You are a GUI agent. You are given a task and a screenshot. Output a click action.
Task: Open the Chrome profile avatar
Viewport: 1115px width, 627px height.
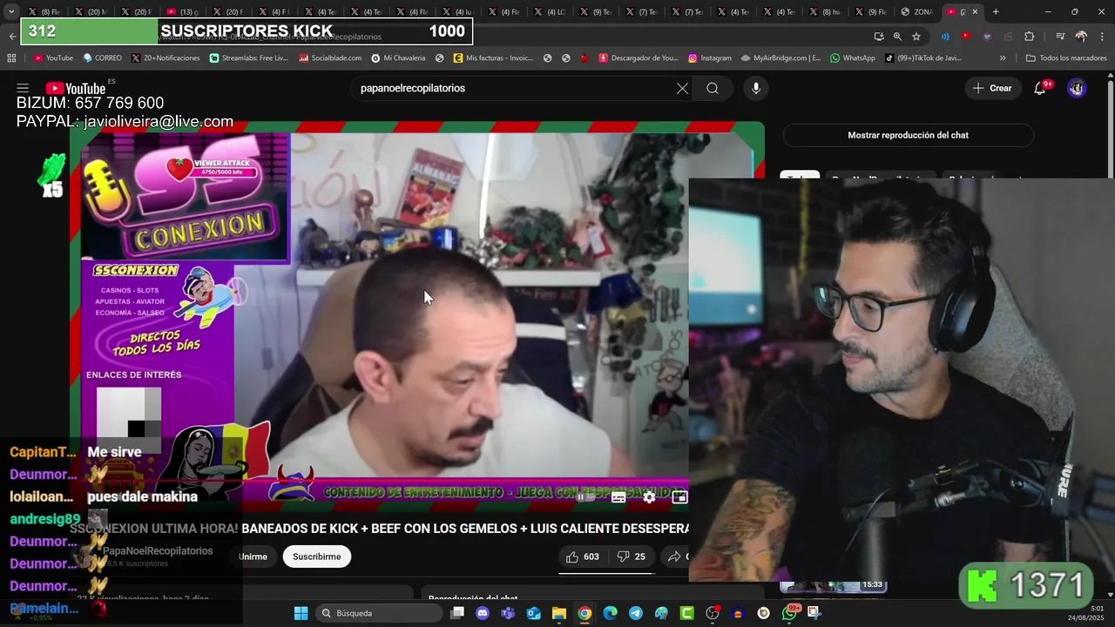[x=1081, y=37]
